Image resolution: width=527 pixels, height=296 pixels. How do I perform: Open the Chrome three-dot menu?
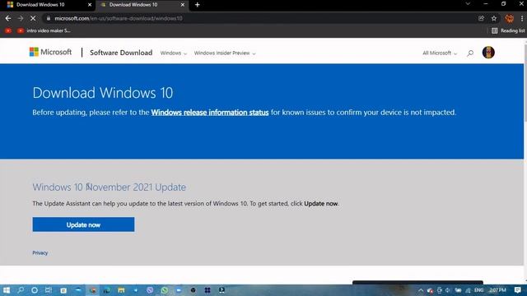(x=522, y=18)
